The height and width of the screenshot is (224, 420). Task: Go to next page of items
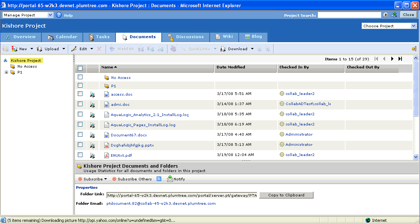pyautogui.click(x=392, y=59)
